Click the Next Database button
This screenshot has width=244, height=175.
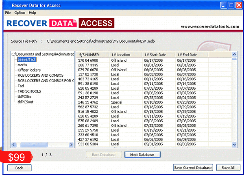[142, 155]
